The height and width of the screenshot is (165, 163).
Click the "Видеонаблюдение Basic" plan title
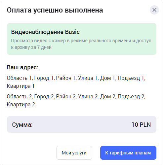coord(45,32)
